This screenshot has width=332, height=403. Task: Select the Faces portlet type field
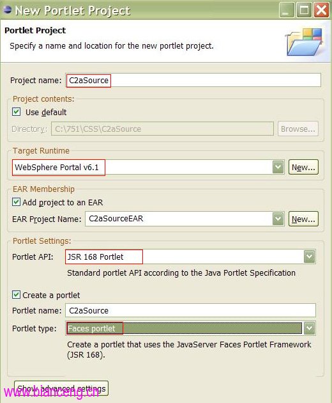185,328
